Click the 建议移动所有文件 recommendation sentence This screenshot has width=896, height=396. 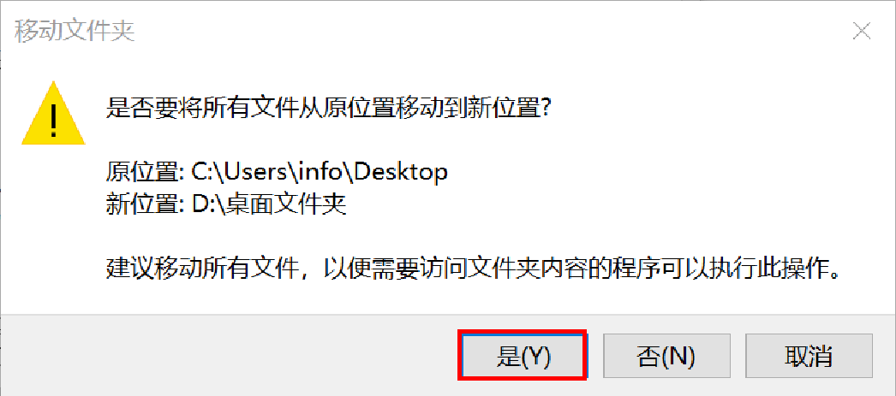coord(475,269)
